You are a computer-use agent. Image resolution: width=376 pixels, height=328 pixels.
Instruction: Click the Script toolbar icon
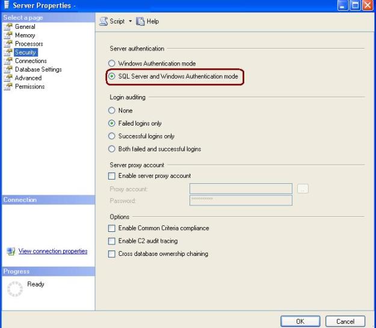(103, 22)
